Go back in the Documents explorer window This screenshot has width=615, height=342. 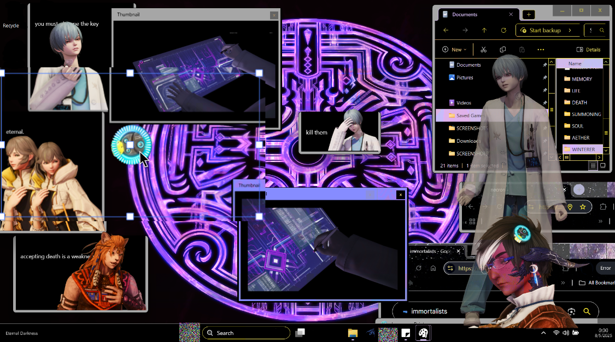tap(446, 30)
